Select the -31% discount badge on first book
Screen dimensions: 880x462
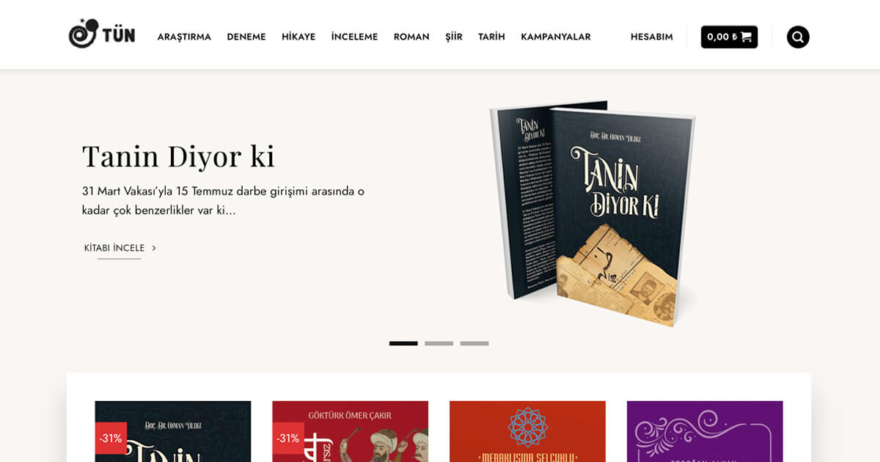111,438
